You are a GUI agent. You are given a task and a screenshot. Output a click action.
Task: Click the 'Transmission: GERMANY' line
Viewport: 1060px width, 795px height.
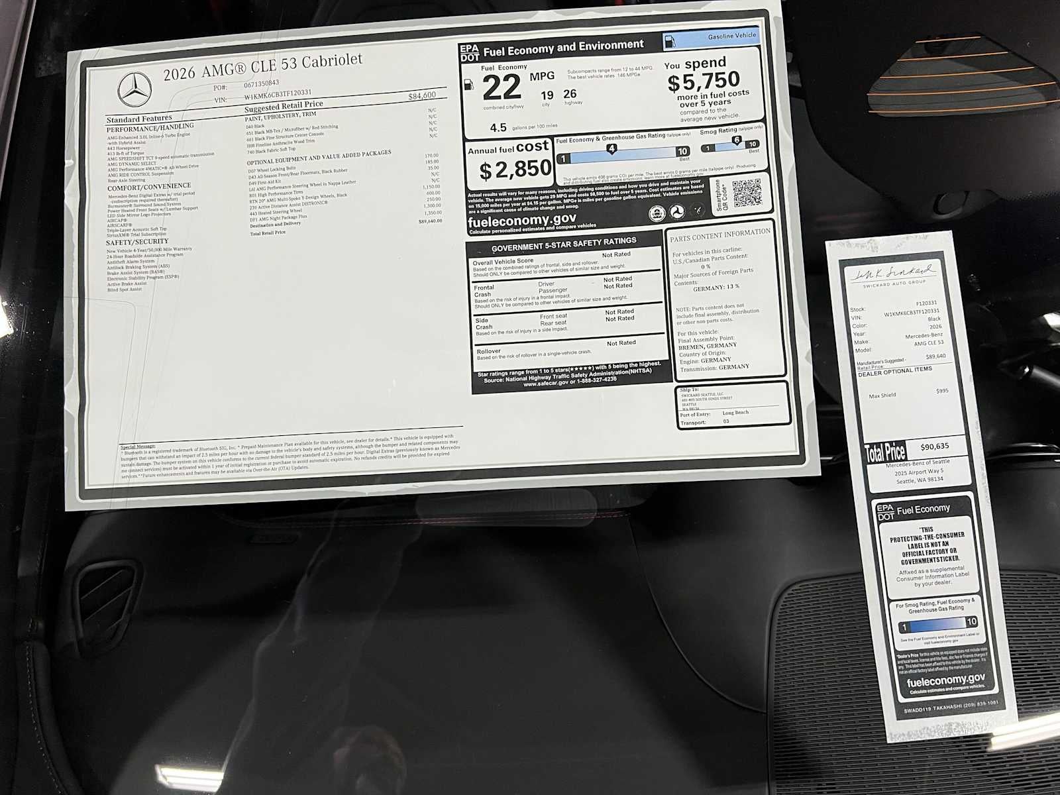point(715,368)
